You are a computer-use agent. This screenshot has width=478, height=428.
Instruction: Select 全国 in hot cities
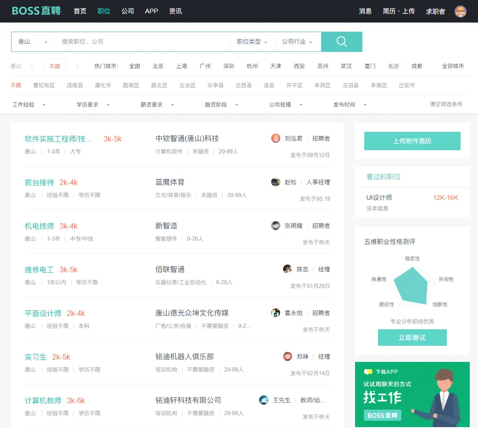click(134, 66)
